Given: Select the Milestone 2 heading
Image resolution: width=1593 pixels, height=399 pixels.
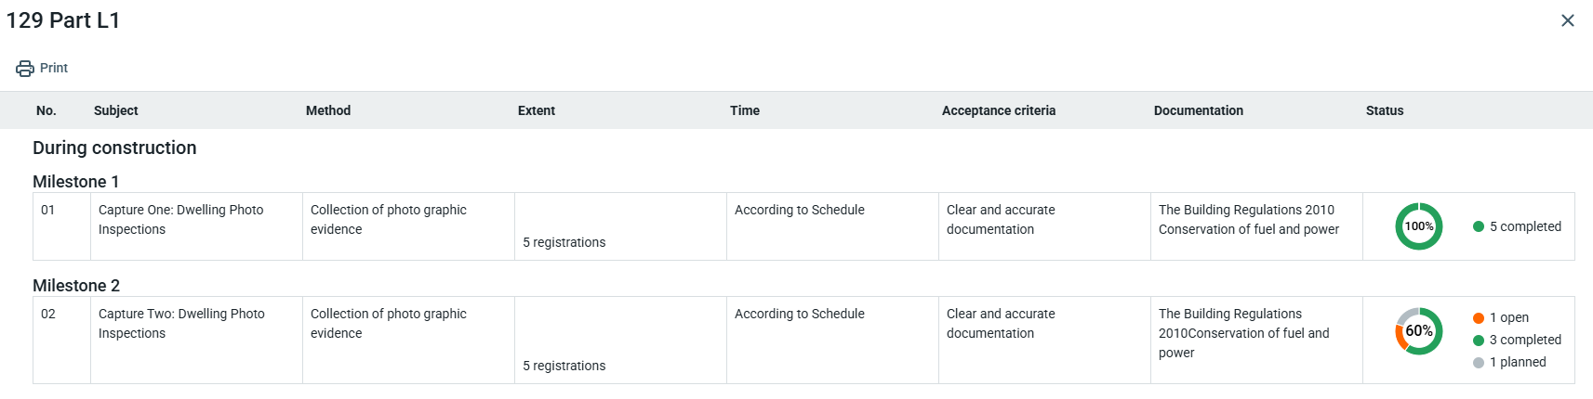Looking at the screenshot, I should 75,286.
